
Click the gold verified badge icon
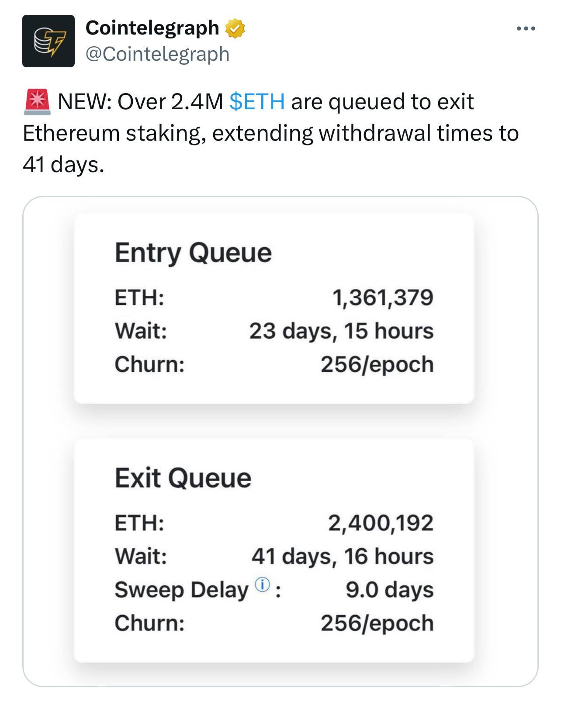pos(235,29)
